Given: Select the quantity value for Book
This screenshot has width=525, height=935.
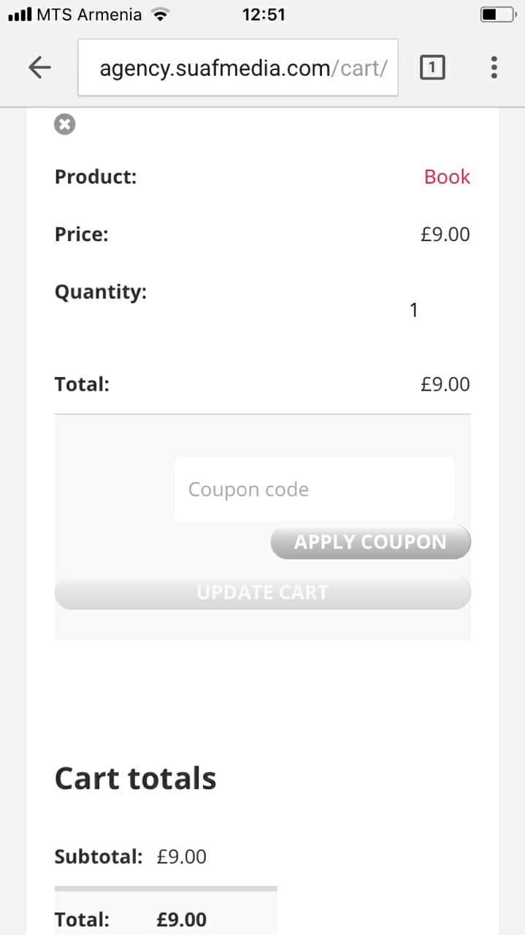Looking at the screenshot, I should pyautogui.click(x=414, y=310).
